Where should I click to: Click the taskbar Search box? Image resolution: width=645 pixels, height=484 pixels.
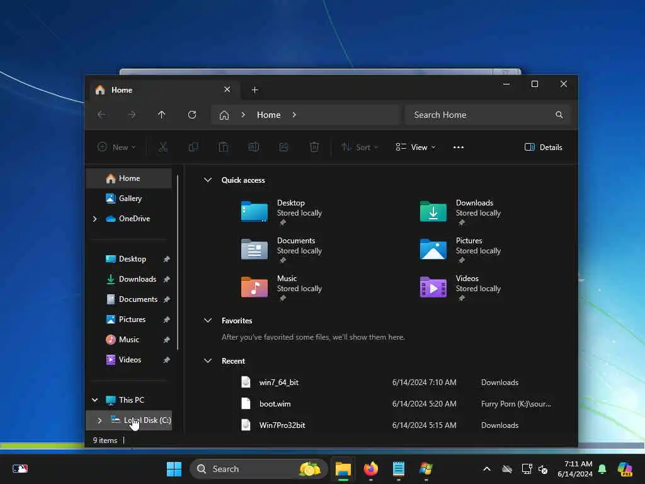click(259, 469)
